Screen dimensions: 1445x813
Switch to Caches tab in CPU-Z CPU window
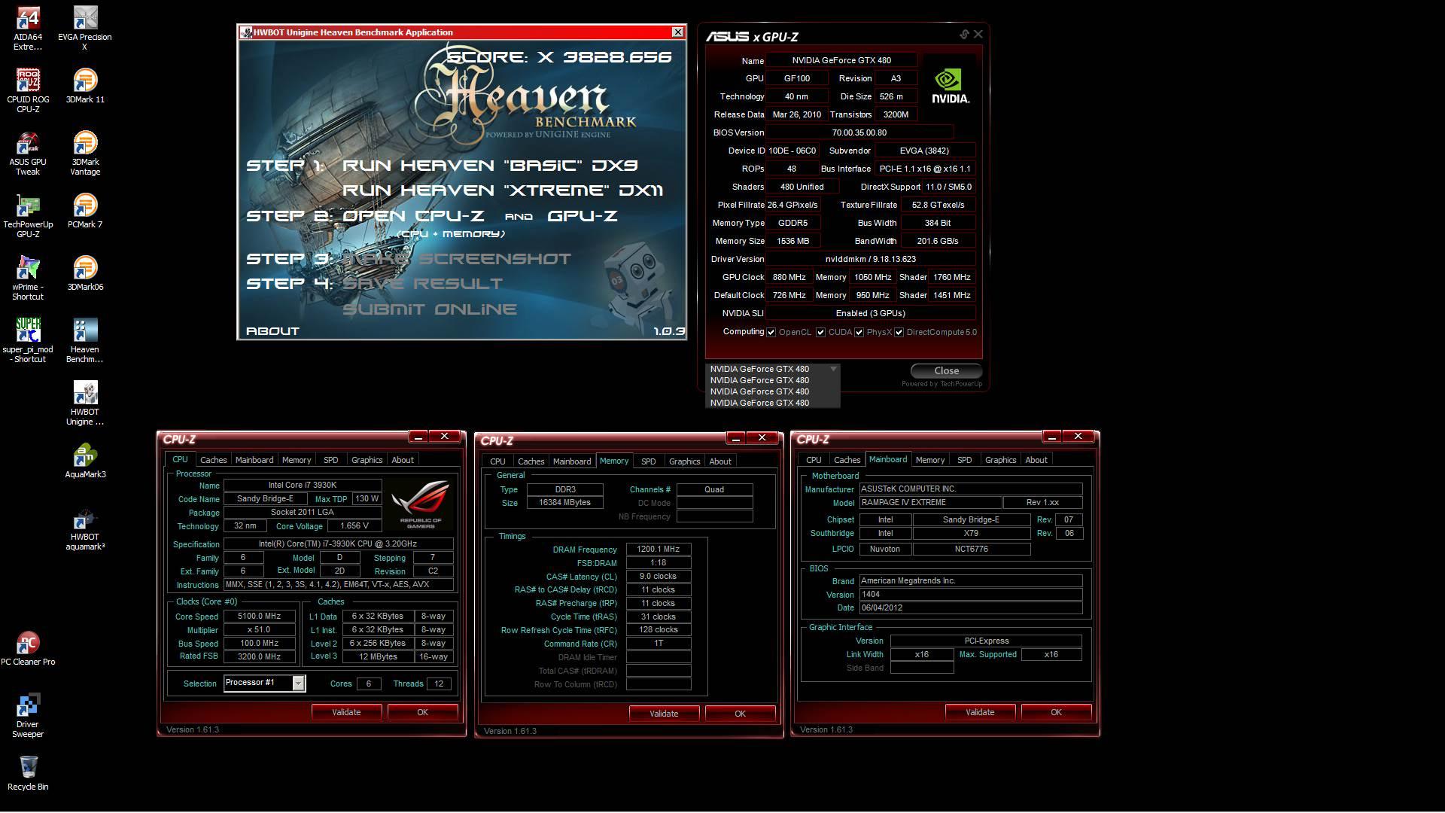pyautogui.click(x=213, y=460)
